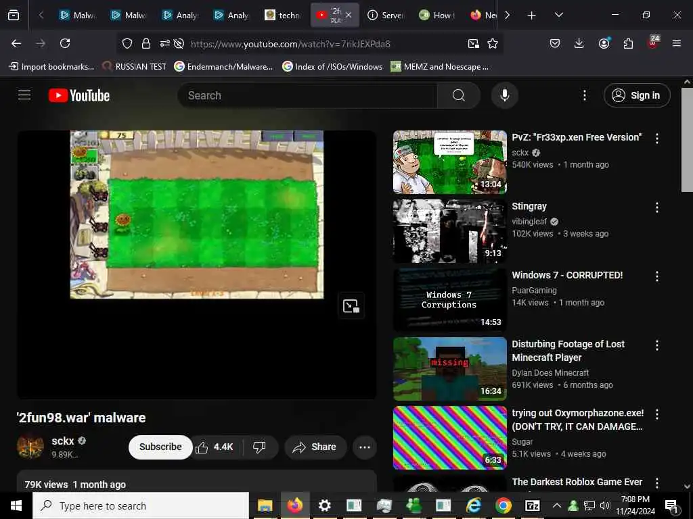Reload the current page
This screenshot has height=519, width=693.
pos(65,43)
